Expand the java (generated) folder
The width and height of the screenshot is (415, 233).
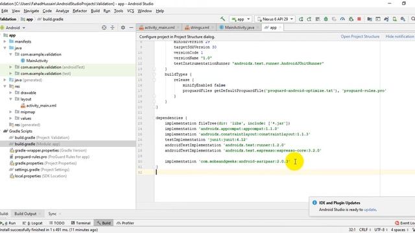click(x=5, y=80)
